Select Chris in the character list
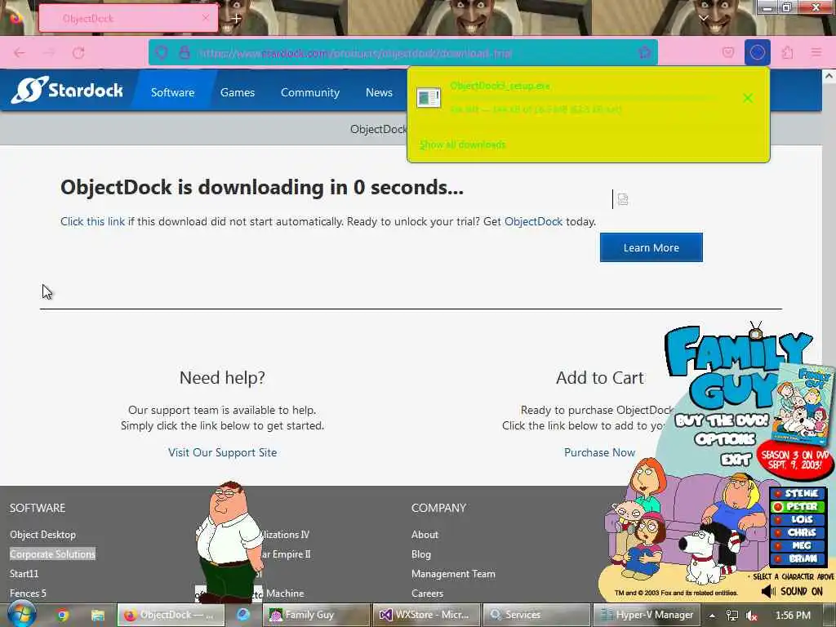Viewport: 836px width, 627px height. pyautogui.click(x=797, y=532)
